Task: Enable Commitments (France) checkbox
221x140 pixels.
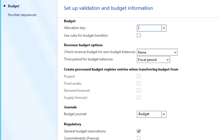Action: [139, 138]
